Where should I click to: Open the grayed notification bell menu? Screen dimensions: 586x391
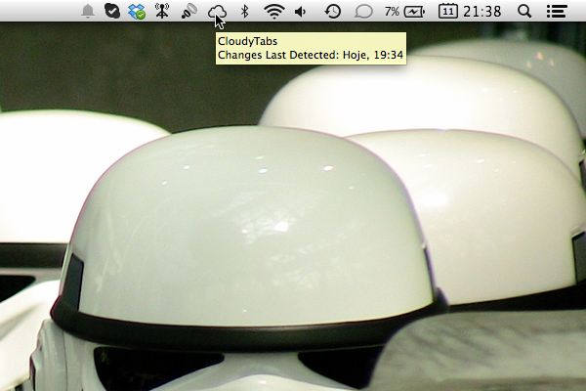point(88,11)
